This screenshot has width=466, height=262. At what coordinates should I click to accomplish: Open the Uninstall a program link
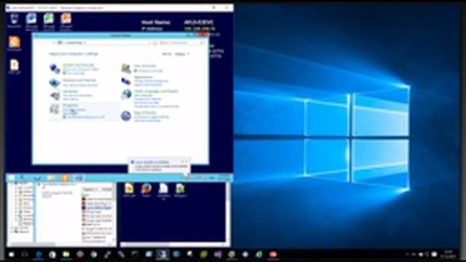pos(74,110)
